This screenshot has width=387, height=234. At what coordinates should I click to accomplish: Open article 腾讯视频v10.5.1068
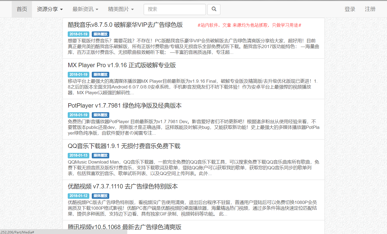coord(125,227)
